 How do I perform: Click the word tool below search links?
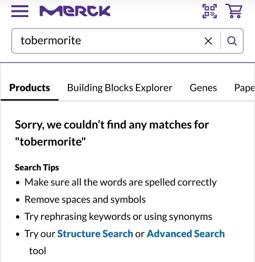click(x=38, y=251)
